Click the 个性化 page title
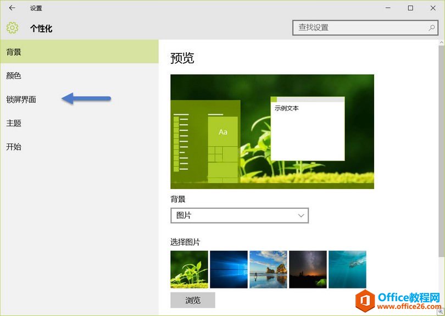 [x=41, y=28]
